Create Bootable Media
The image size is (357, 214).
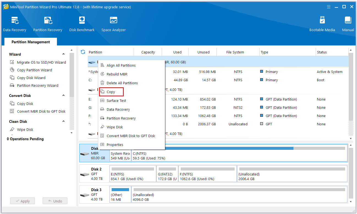point(322,24)
